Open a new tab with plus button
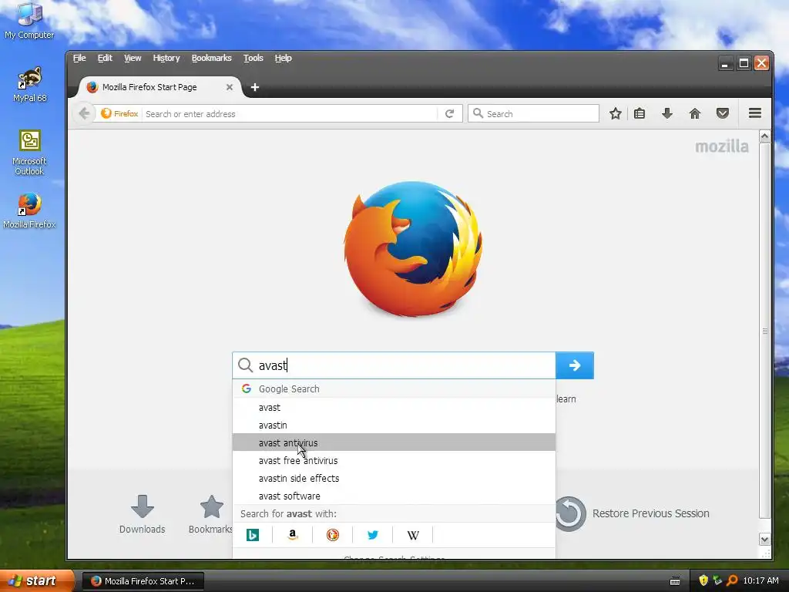 pos(254,87)
